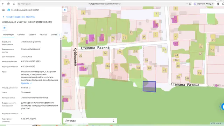Open the browser downloads/info icon

(8, 4)
